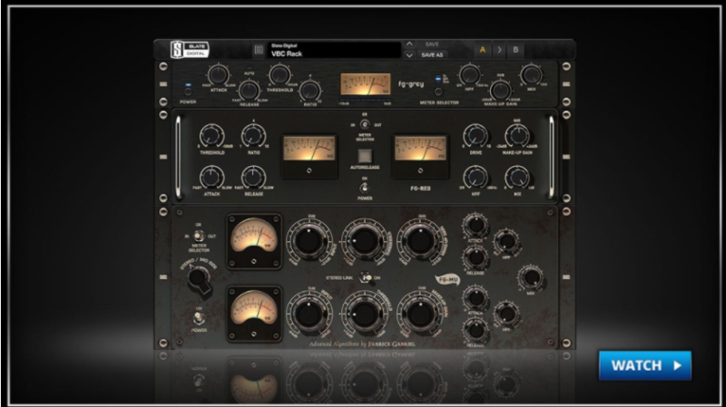Click the FG-Grey VU meter
This screenshot has height=407, width=726.
[365, 85]
